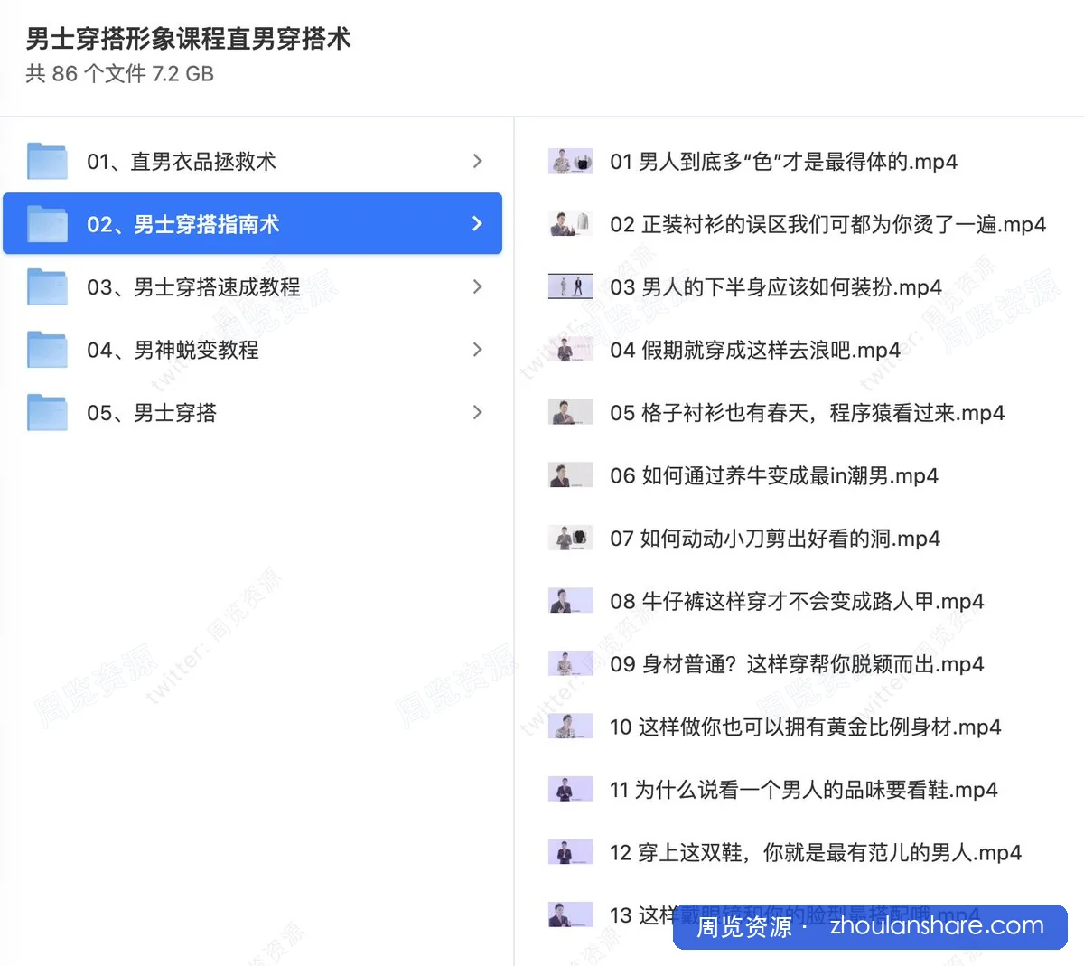Click file name 02 正装衬衫的误区我们可都为你烫了一遍.mp4
Screen dimensions: 1084x966
tap(828, 224)
